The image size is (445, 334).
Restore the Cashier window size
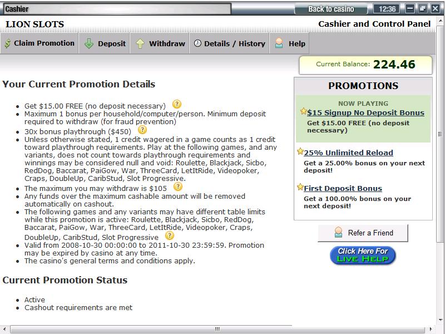point(423,9)
